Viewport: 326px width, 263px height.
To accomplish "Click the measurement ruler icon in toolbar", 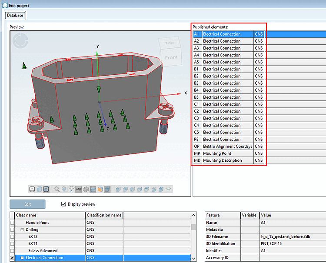I will [x=79, y=189].
